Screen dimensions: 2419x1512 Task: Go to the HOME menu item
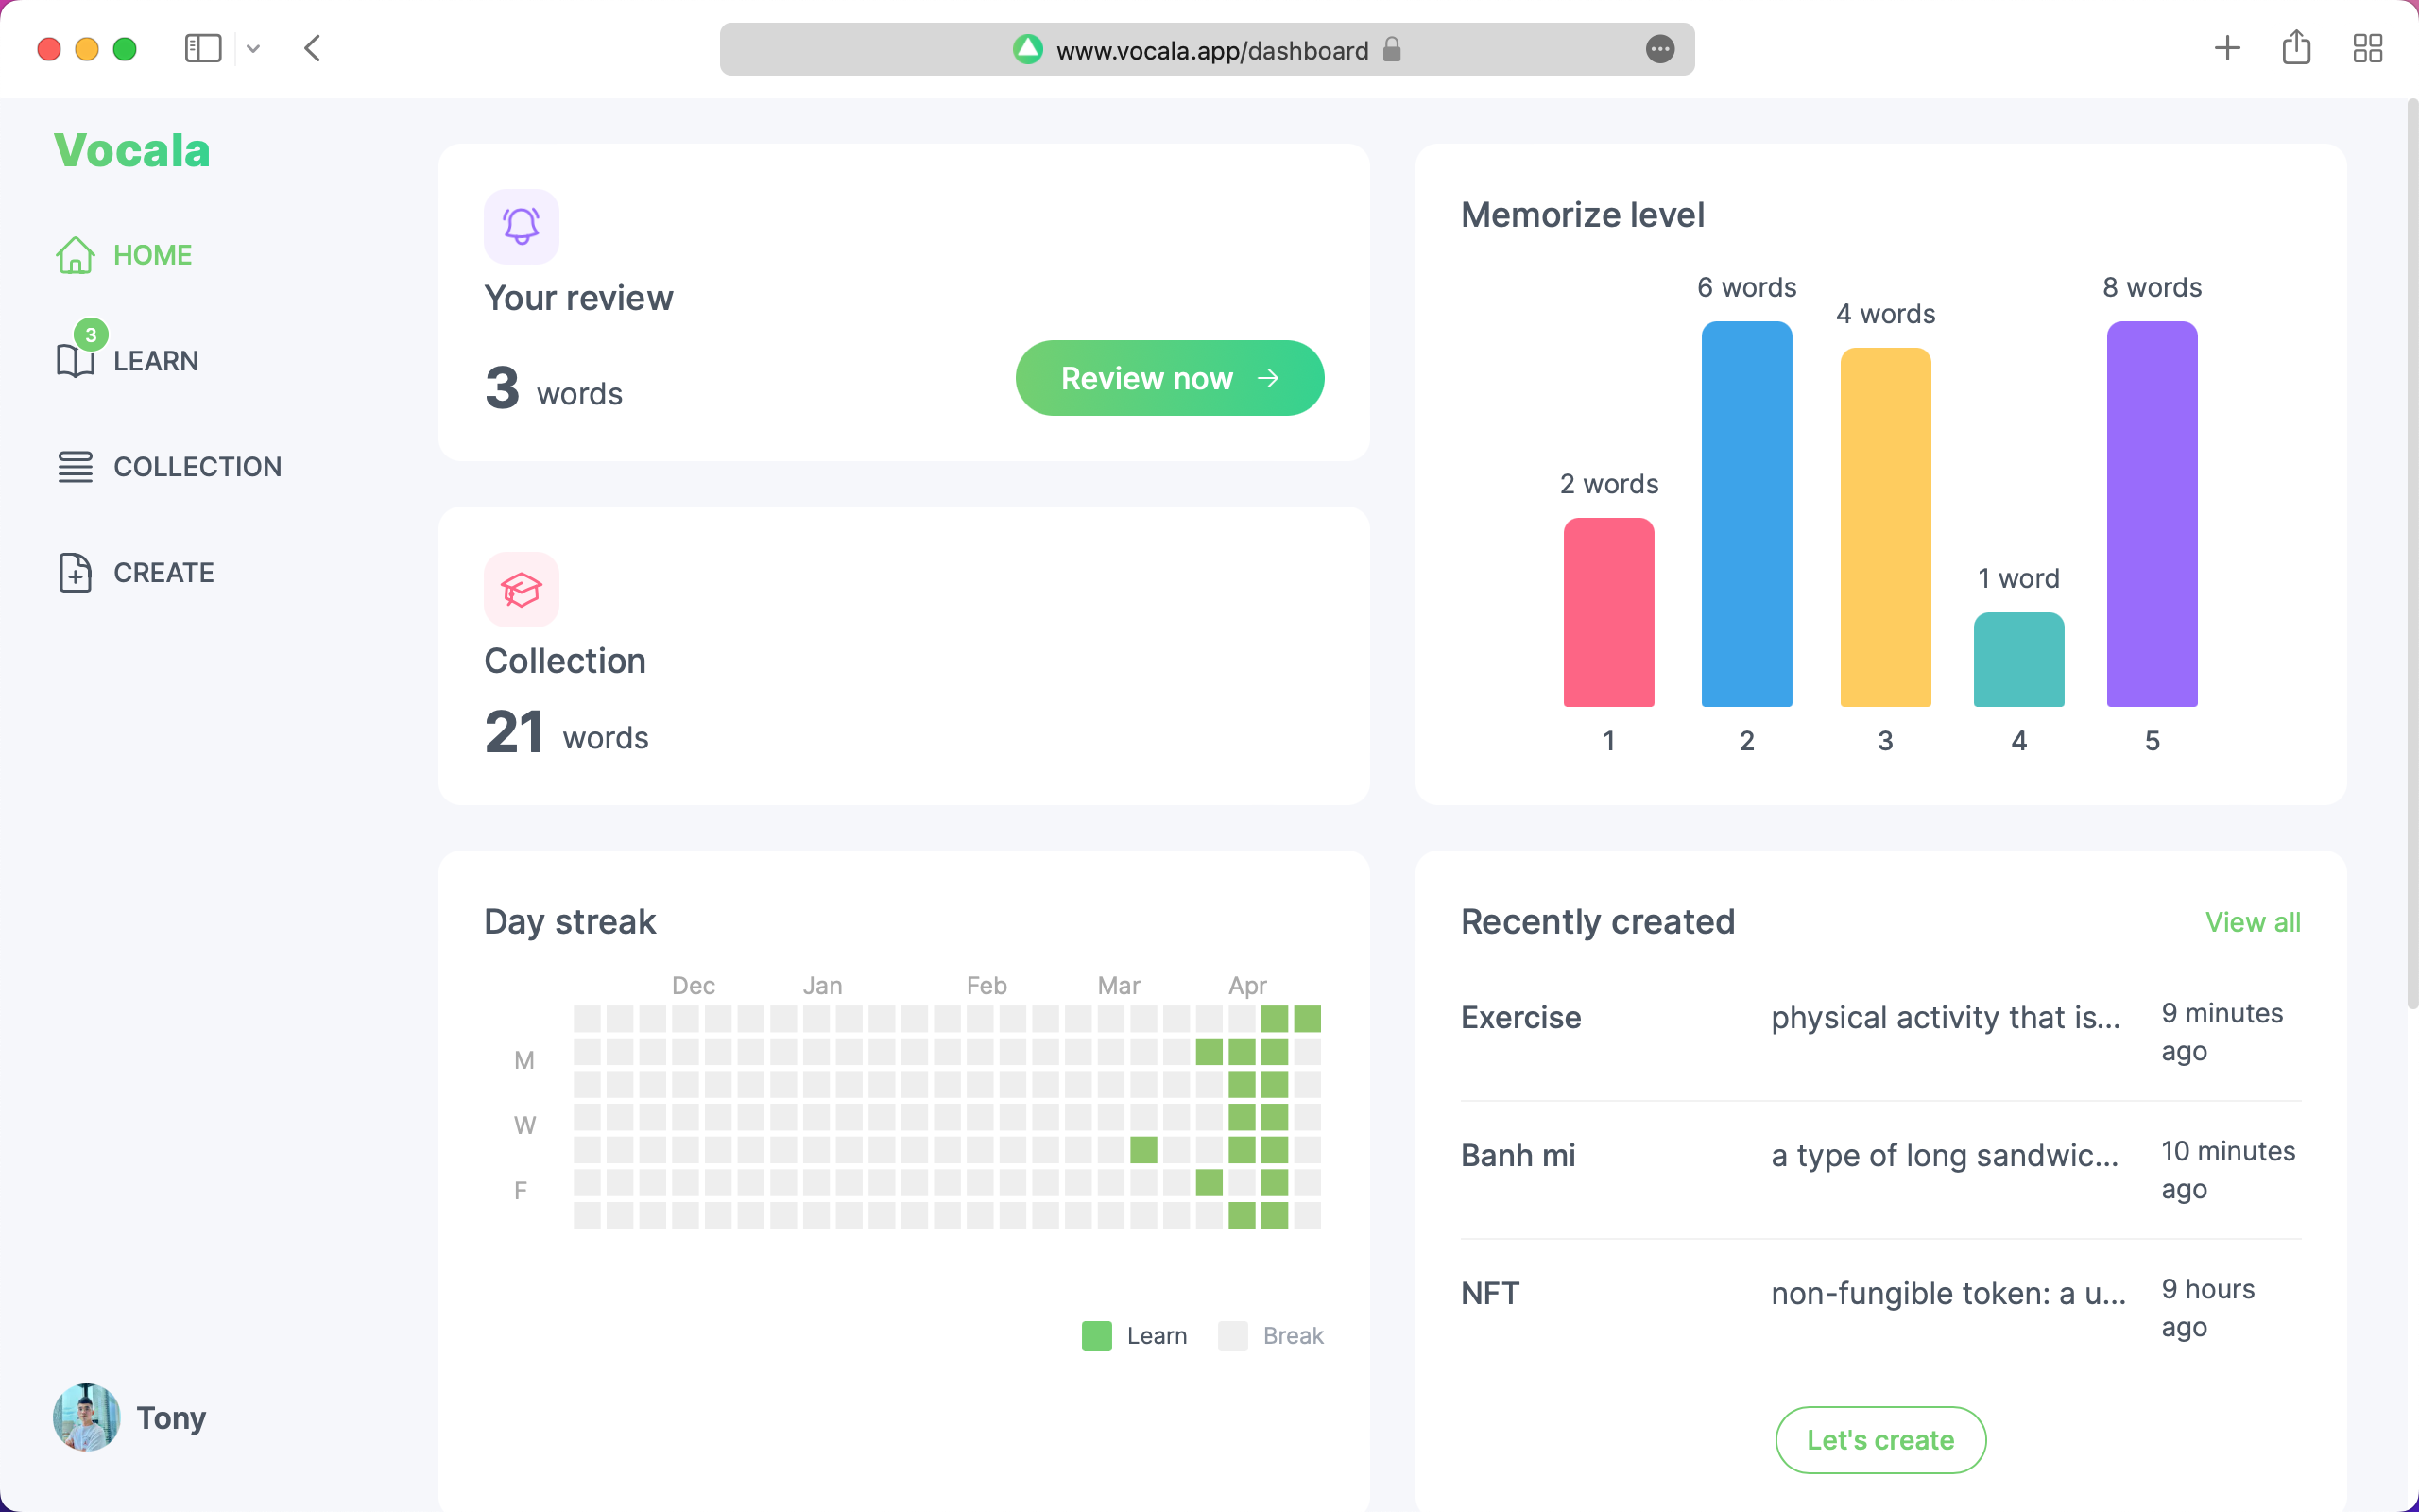[152, 255]
